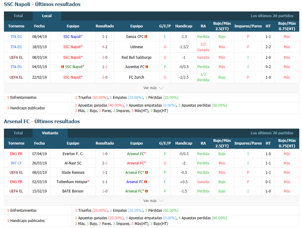The height and width of the screenshot is (228, 302).
Task: Click the '1/2 Ganada' RA cell for Udinese
Action: [x=203, y=47]
